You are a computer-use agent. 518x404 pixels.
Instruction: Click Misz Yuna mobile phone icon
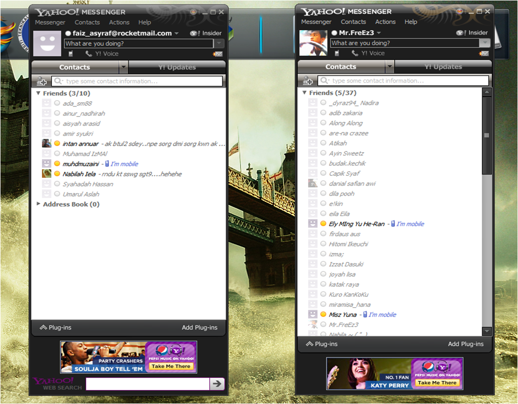click(x=365, y=314)
